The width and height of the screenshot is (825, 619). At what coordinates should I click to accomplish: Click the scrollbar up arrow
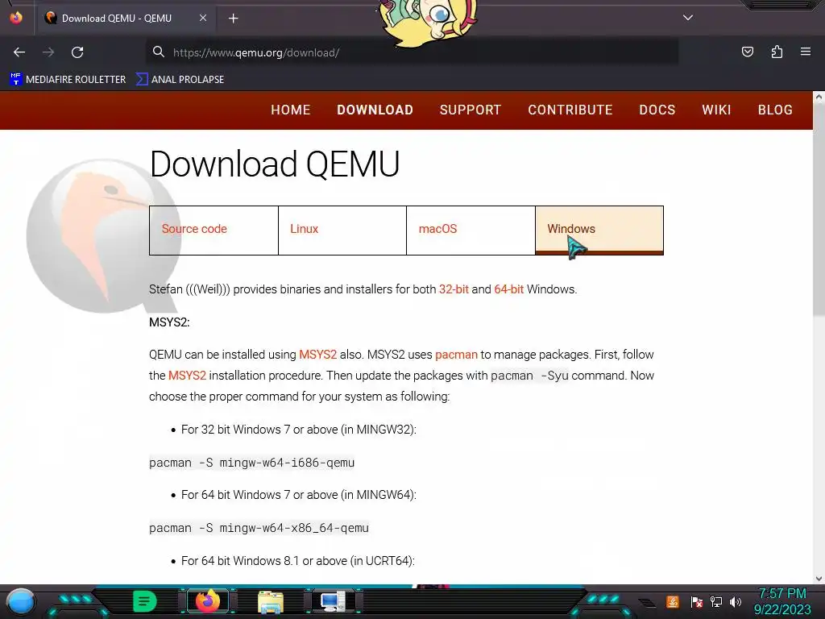pos(819,97)
